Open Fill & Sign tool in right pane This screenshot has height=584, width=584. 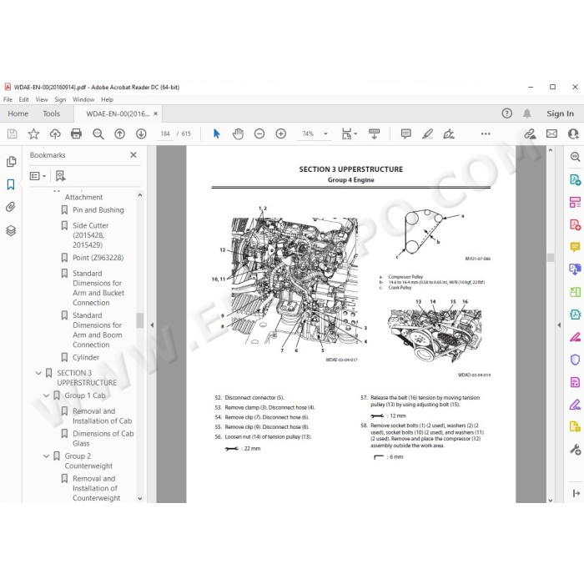click(x=575, y=405)
